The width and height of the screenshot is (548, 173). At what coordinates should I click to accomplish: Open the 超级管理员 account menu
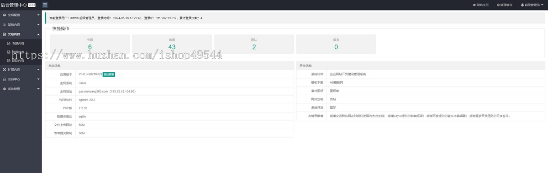532,5
